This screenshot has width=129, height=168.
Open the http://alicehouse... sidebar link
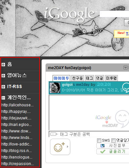tap(17, 105)
